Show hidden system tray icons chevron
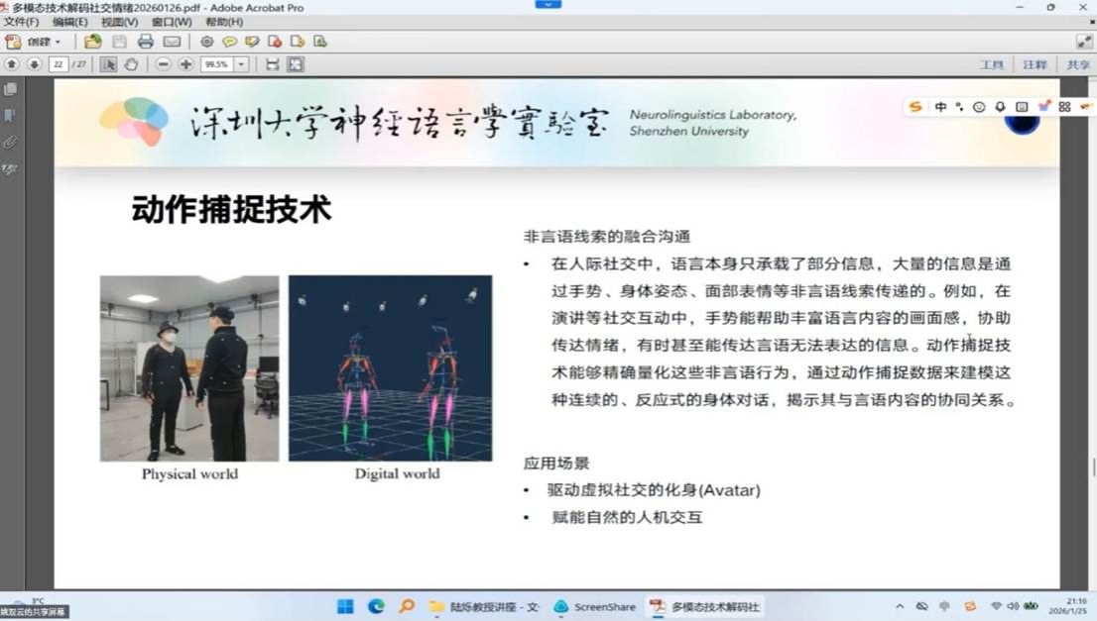This screenshot has width=1097, height=621. click(900, 606)
